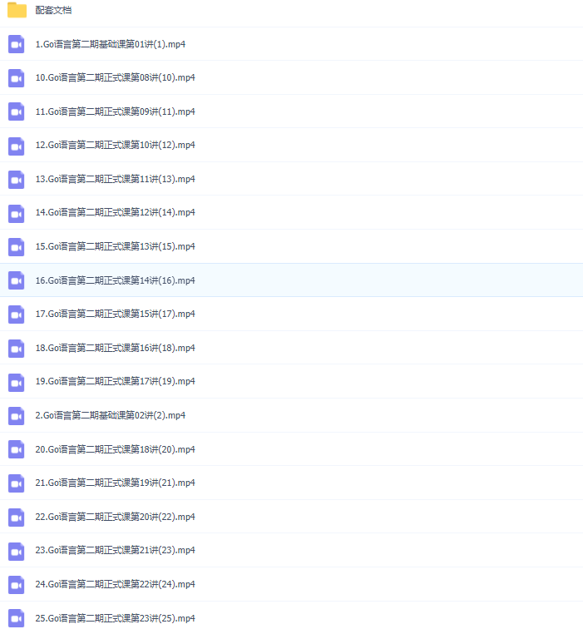
Task: Click video icon for 14.Go语言第二期正式课第12讲(14).mp4
Action: [x=16, y=213]
